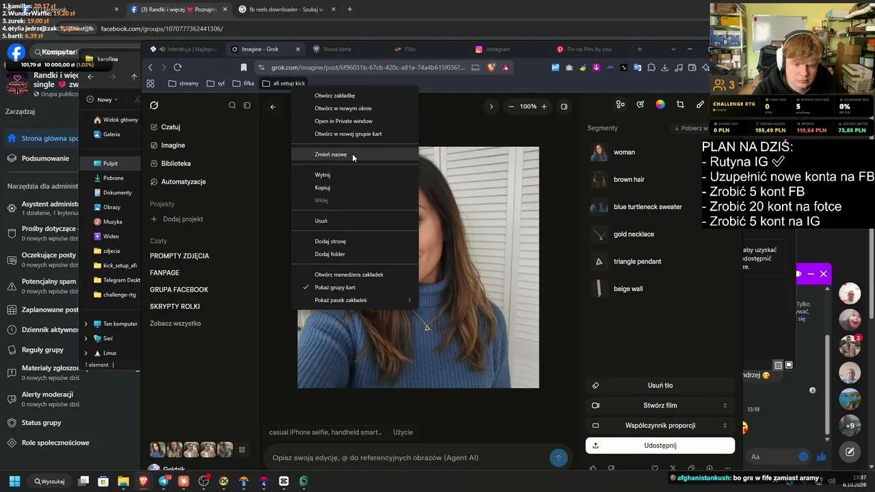Click the Udostępnij button
The width and height of the screenshot is (875, 492).
(x=660, y=446)
